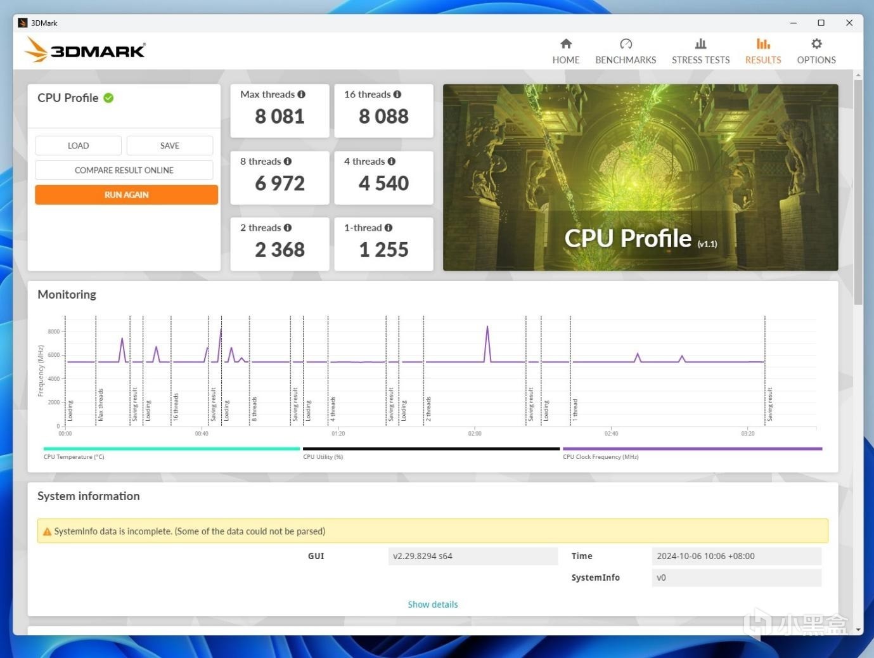Click the 16 threads score 8 088
Image resolution: width=874 pixels, height=658 pixels.
coord(383,117)
